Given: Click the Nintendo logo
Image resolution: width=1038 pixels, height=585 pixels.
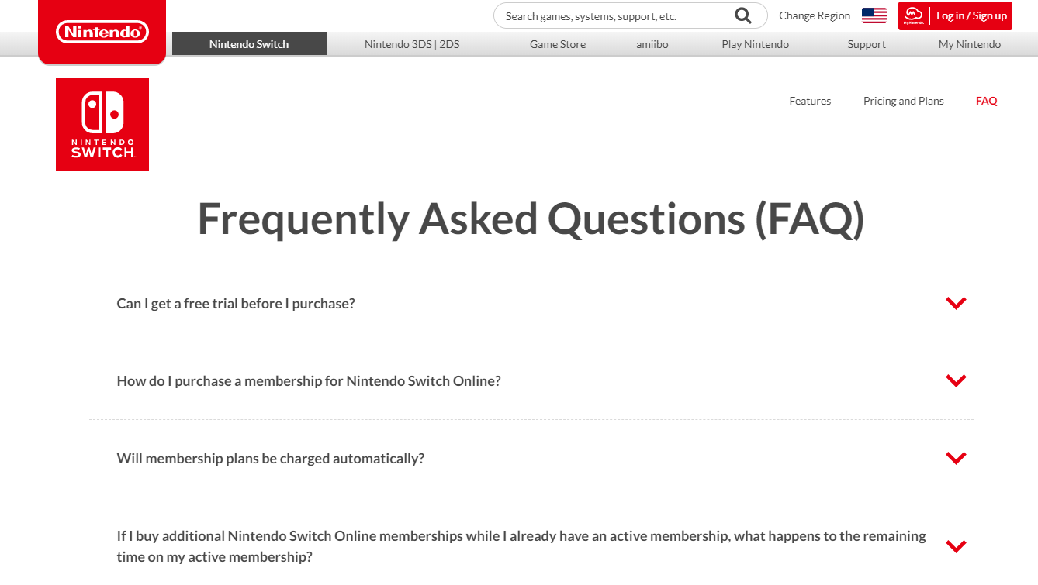Looking at the screenshot, I should (102, 32).
